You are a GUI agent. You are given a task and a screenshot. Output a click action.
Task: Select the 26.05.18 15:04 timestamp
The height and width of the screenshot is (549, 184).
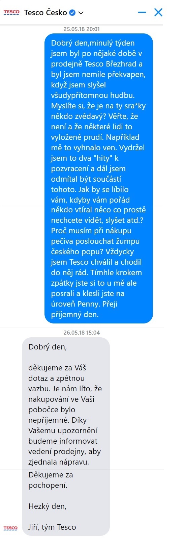(82, 333)
